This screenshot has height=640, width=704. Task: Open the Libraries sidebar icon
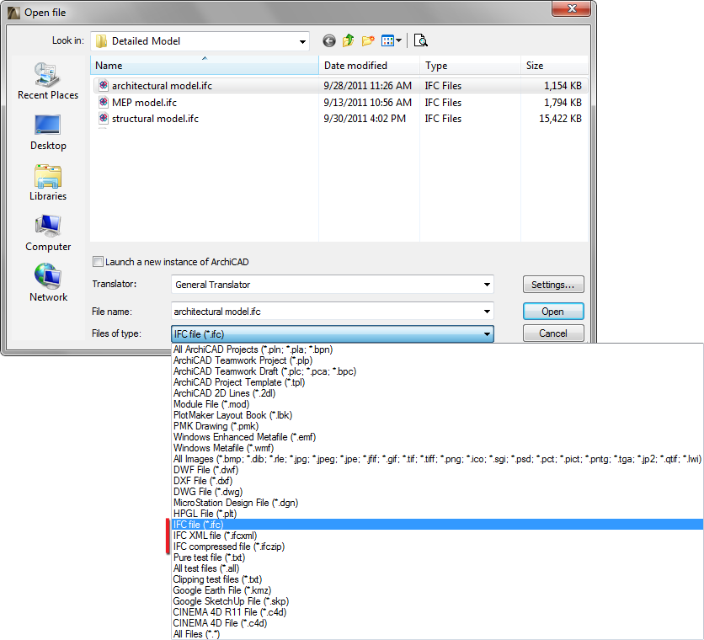click(47, 179)
